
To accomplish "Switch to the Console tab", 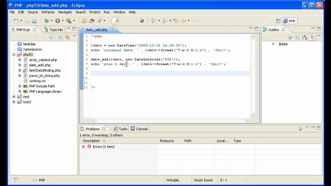I will click(139, 129).
